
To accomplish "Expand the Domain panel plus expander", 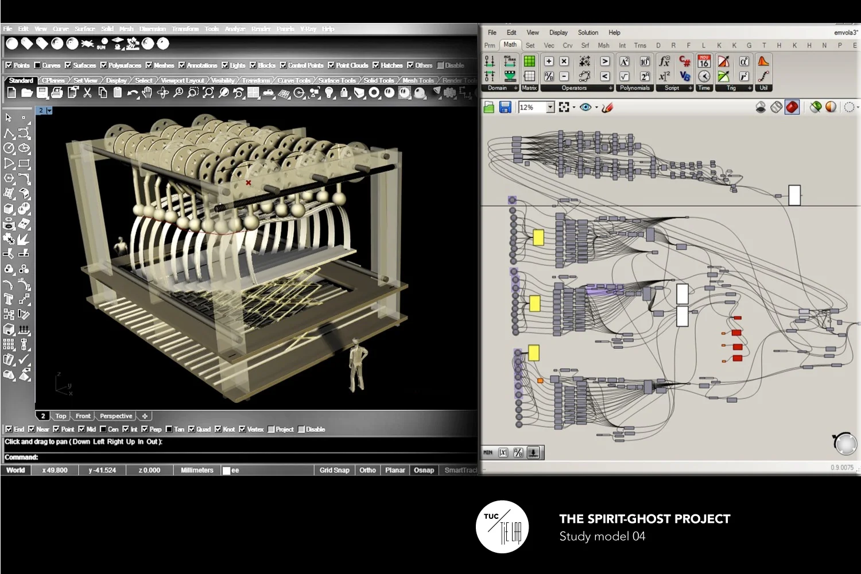I will point(515,88).
